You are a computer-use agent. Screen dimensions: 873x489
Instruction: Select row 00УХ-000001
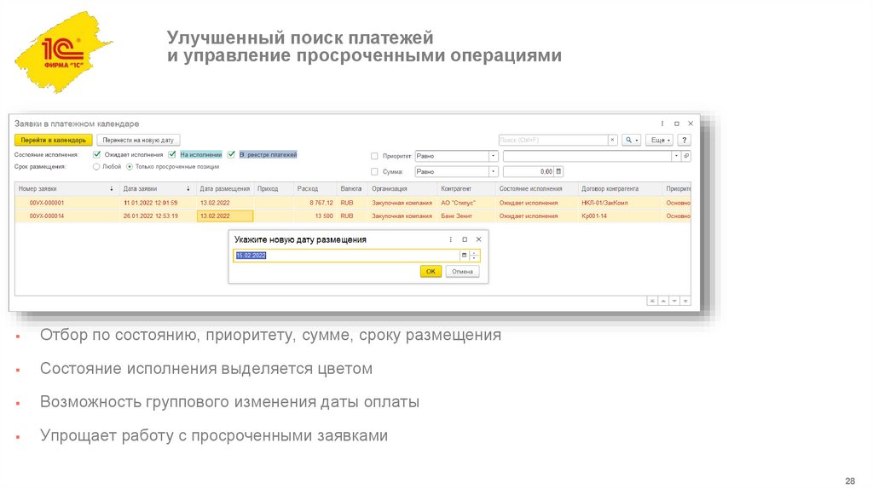click(353, 203)
